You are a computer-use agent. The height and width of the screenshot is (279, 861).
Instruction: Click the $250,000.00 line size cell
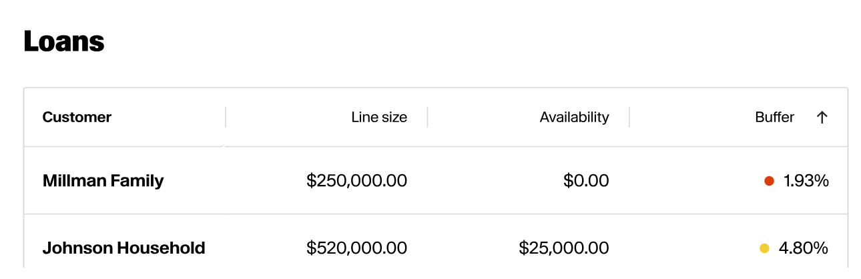[356, 181]
